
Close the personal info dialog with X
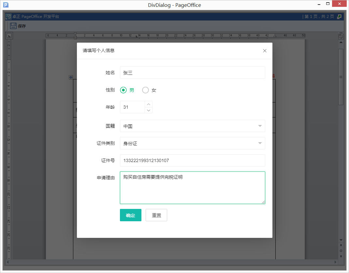pyautogui.click(x=265, y=51)
